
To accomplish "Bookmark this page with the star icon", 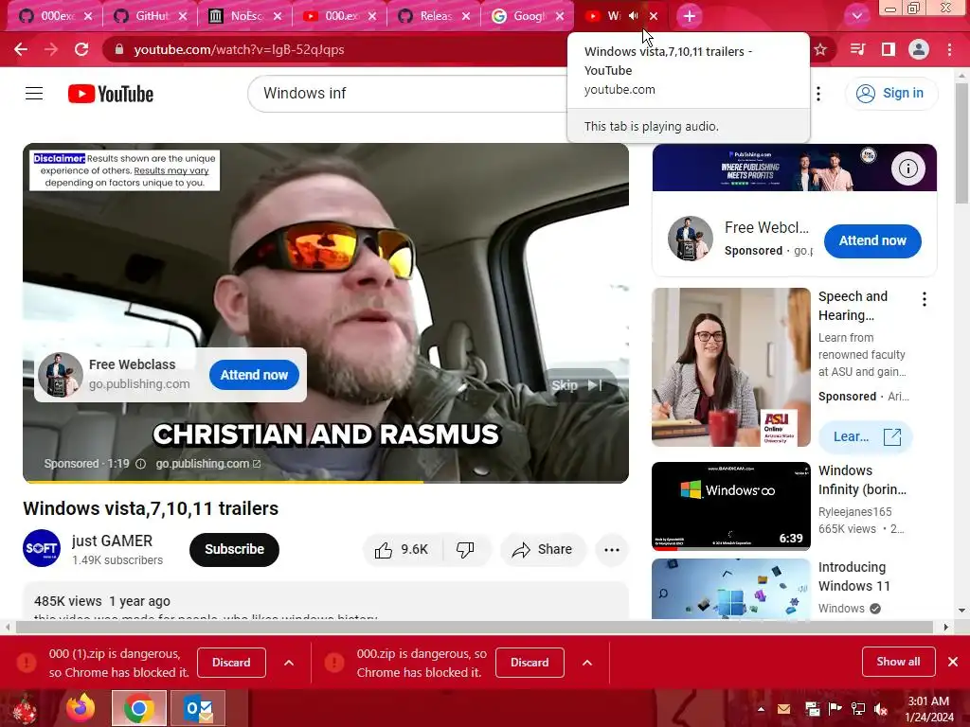I will click(x=820, y=49).
